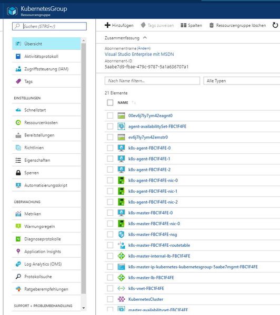Click the network interface icon for k8s-agent-FBC1F4FE-nic-2
This screenshot has width=280, height=315.
point(121,202)
